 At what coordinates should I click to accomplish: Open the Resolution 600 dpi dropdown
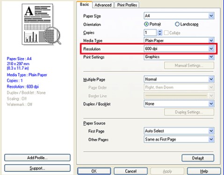179,49
